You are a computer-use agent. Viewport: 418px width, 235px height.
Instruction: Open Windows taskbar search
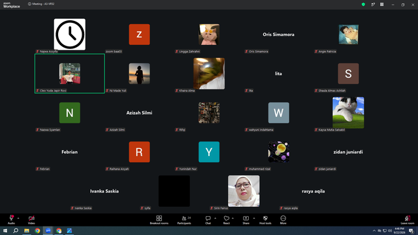(16, 230)
